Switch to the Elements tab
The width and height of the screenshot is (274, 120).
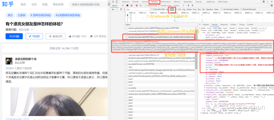126,2
